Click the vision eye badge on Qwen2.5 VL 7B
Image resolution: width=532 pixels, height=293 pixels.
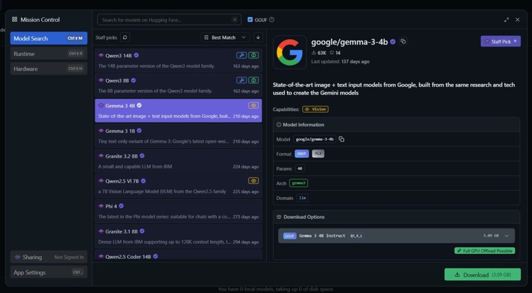coord(253,181)
